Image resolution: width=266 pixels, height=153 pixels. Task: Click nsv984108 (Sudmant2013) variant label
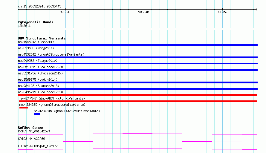pyautogui.click(x=39, y=86)
